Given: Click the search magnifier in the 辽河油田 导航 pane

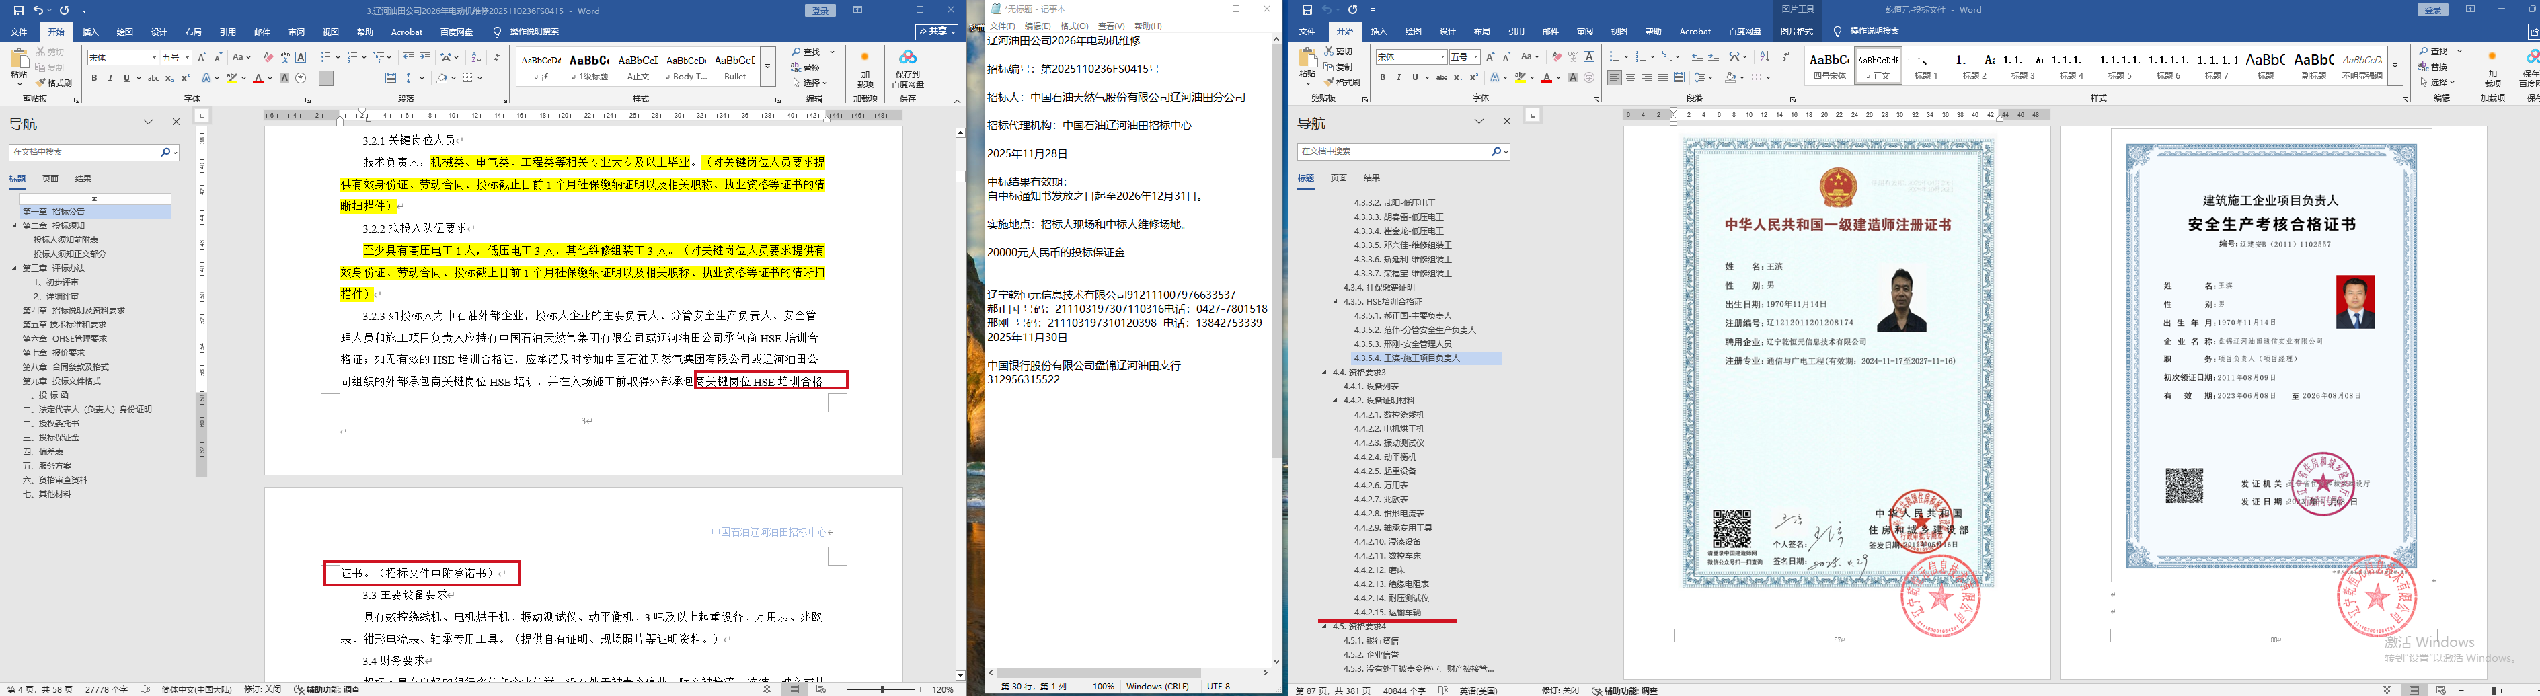Looking at the screenshot, I should (x=165, y=152).
